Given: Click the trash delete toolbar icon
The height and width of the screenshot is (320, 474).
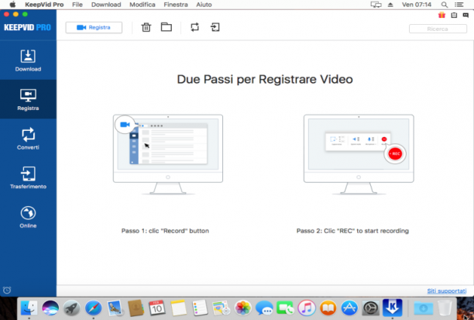Looking at the screenshot, I should click(x=146, y=27).
